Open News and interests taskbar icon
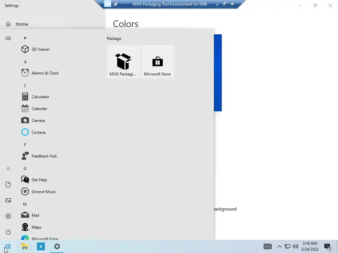Screen dimensions: 338x253 [267, 246]
